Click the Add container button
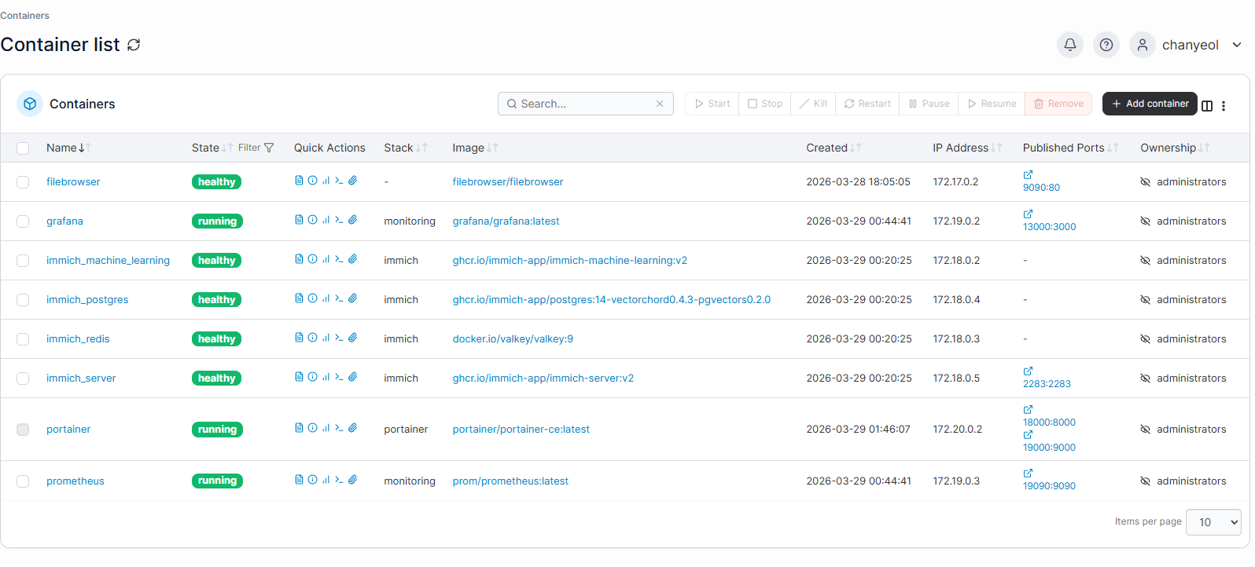 coord(1149,104)
